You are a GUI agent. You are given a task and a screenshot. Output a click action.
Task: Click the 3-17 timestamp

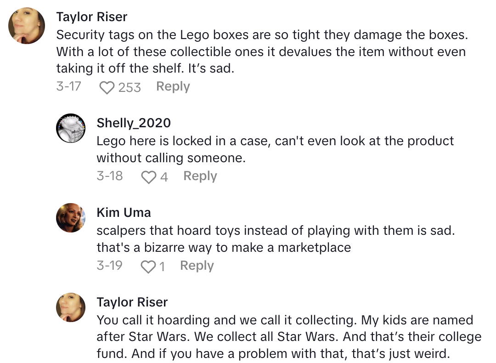tap(68, 86)
